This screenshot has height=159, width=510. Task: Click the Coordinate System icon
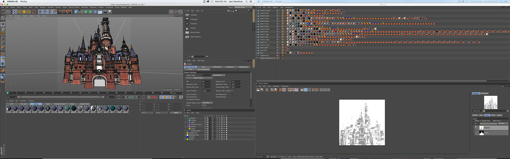(x=54, y=12)
